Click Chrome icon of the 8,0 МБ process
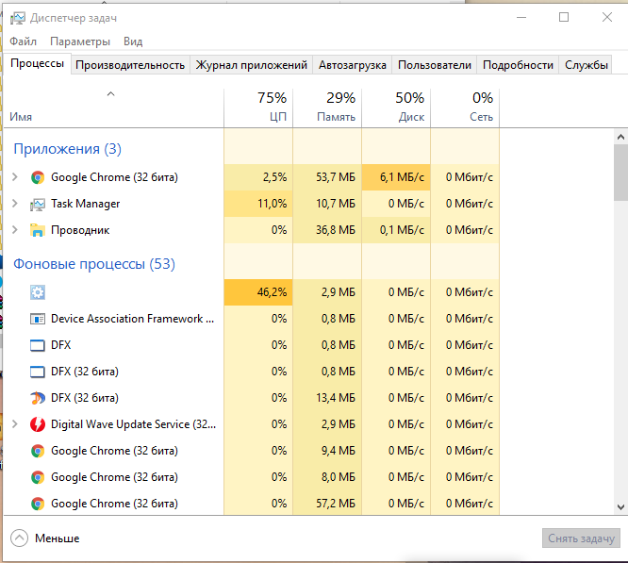This screenshot has width=628, height=563. click(x=38, y=478)
